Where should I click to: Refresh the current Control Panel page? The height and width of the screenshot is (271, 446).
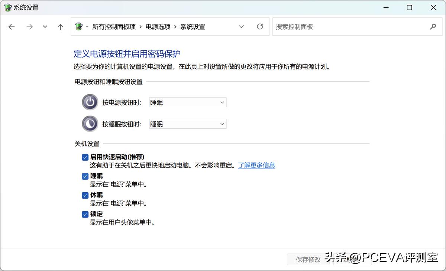[x=259, y=26]
